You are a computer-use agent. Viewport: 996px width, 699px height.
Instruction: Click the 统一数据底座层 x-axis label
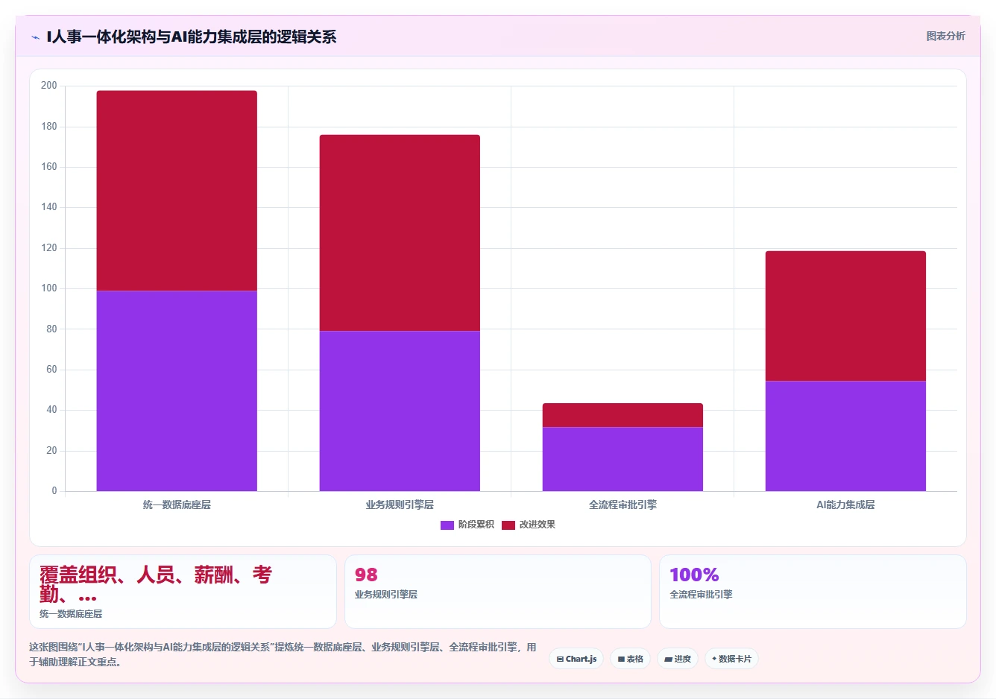pyautogui.click(x=177, y=505)
